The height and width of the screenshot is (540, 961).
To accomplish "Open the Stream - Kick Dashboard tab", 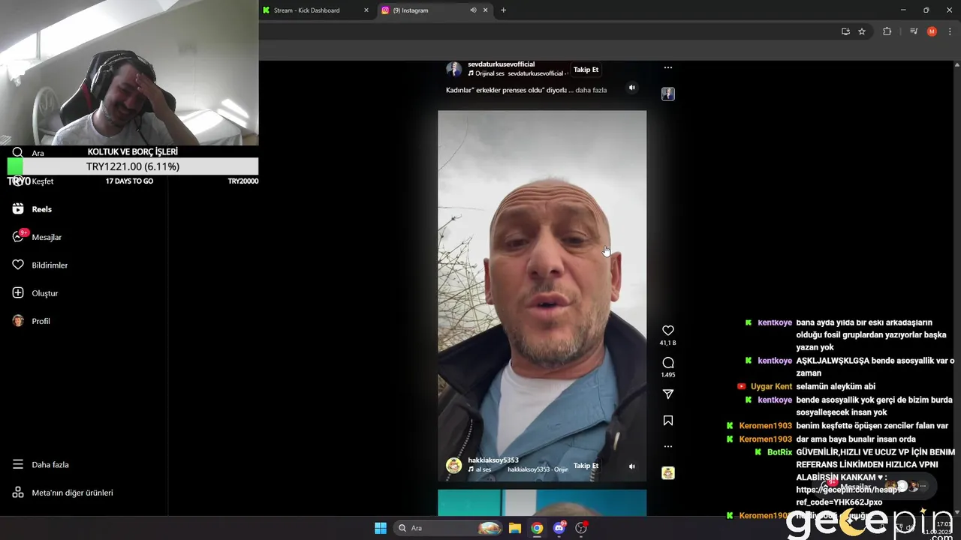I will 315,10.
